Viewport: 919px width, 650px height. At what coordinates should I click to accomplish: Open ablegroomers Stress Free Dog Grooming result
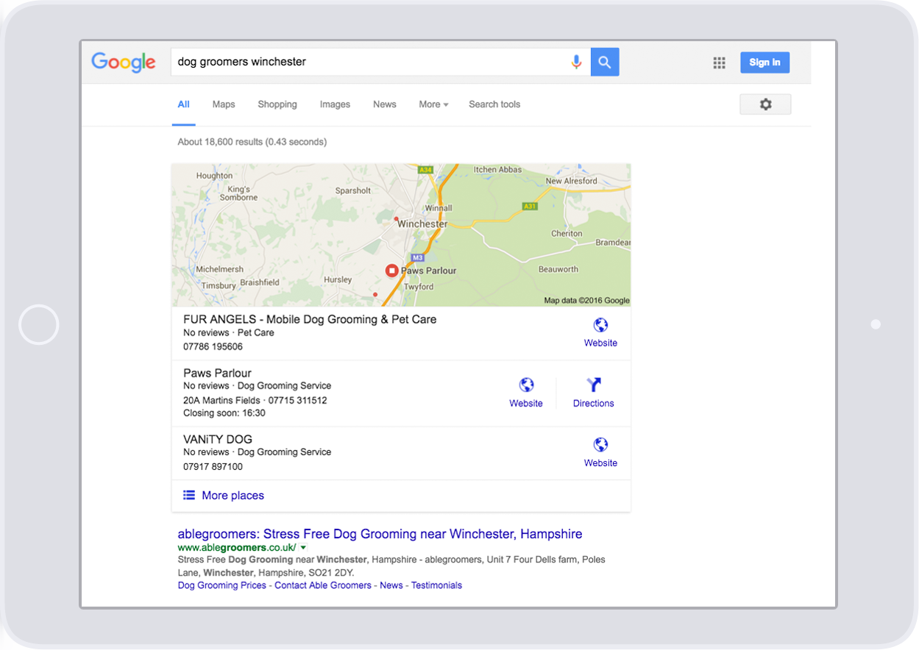point(380,534)
